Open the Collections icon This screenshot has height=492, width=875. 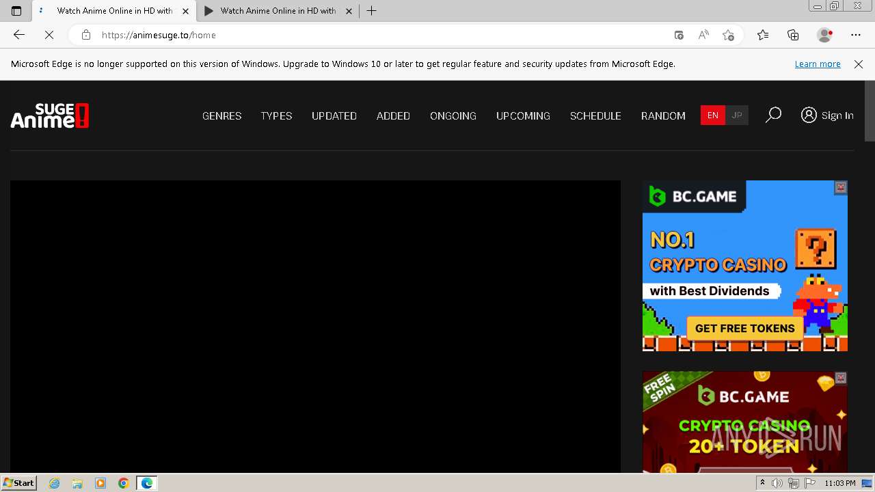pyautogui.click(x=793, y=35)
